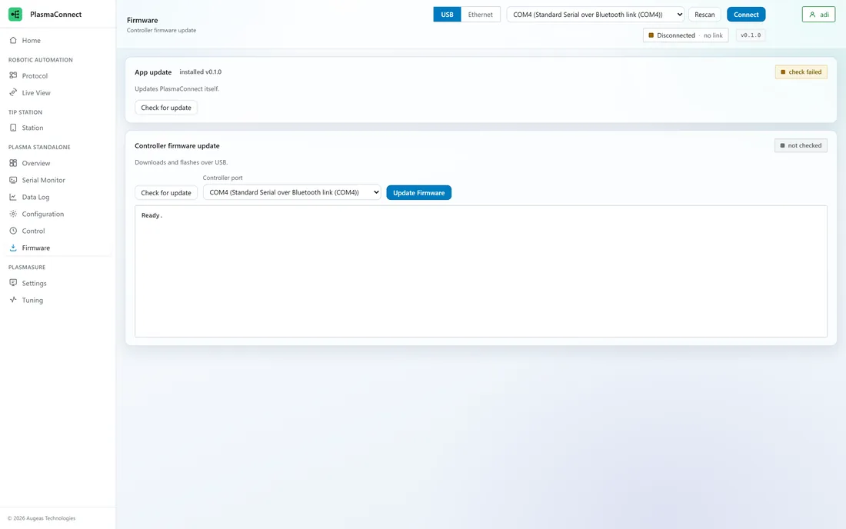Open the top COM4 port dropdown
This screenshot has width=846, height=529.
(595, 15)
